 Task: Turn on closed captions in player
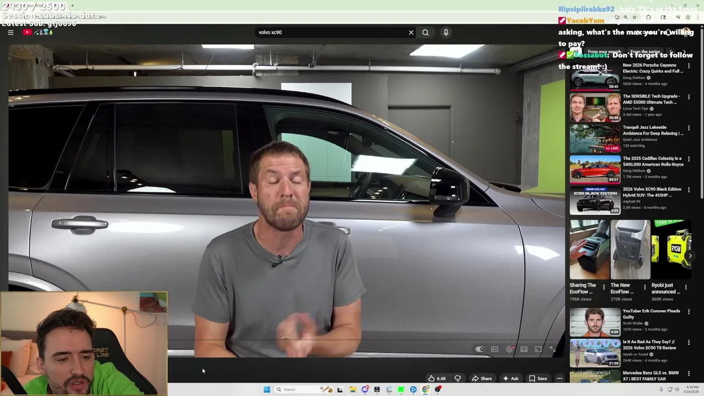point(494,349)
